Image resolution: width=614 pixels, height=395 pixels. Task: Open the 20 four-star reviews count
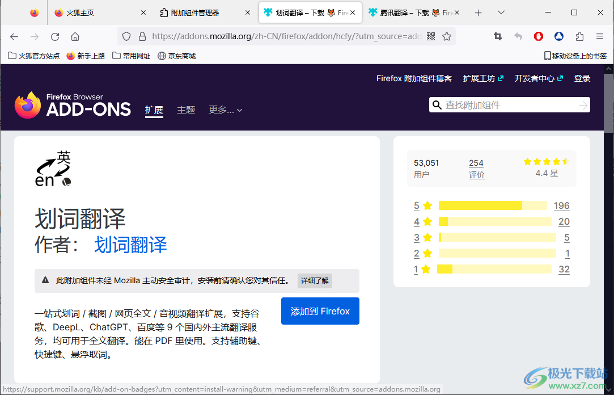564,221
